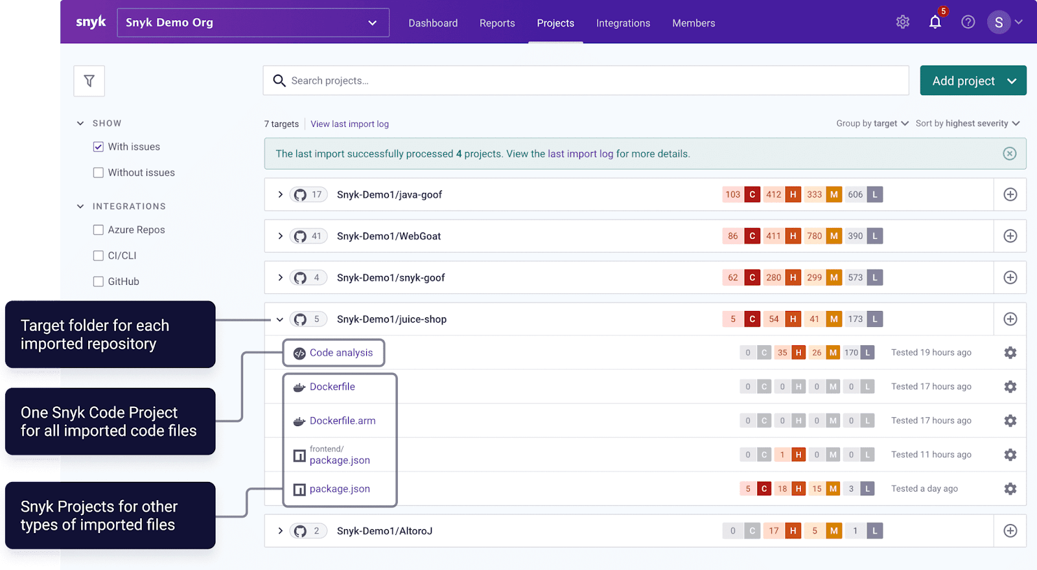
Task: Click GitHub badge with 17 on java-goof
Action: coord(309,194)
